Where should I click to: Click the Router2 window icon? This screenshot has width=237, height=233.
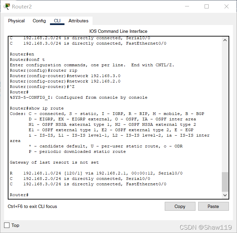pyautogui.click(x=7, y=6)
